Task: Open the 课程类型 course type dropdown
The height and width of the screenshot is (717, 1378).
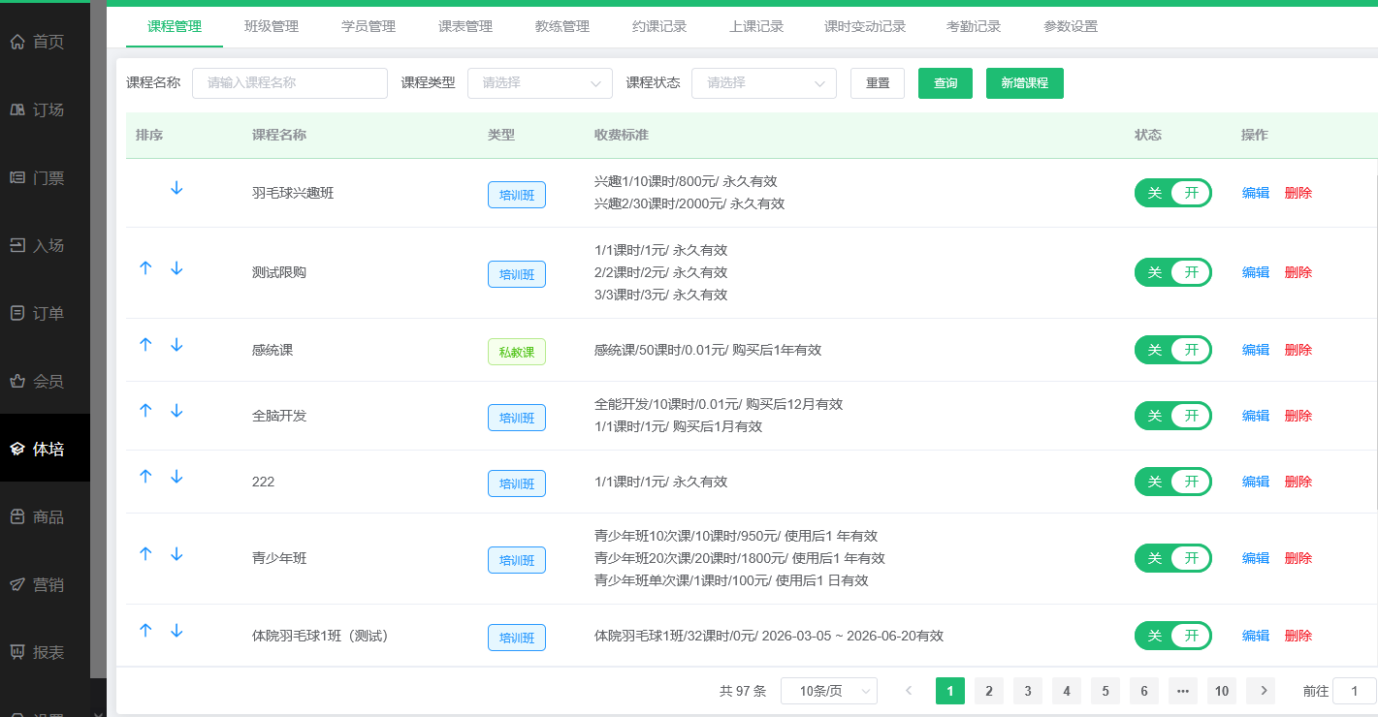Action: 539,83
